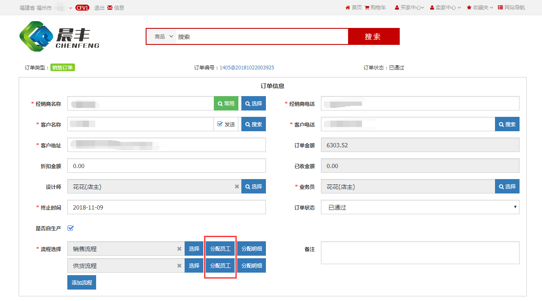Remove 供货流程 using its x icon

(179, 266)
